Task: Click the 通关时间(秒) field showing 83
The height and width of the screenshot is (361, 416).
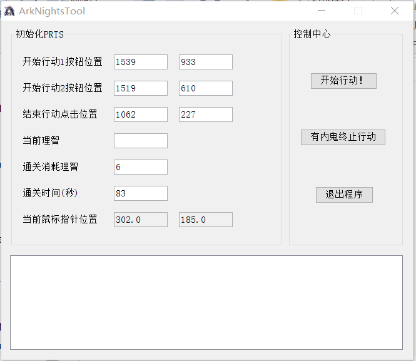Action: [x=141, y=193]
